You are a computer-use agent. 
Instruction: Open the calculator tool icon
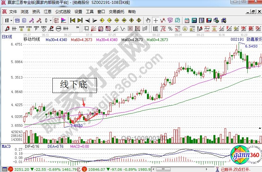[x=194, y=20]
